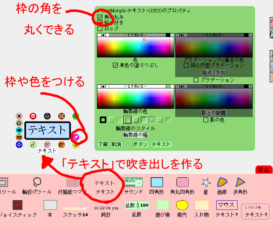Enable the 貼り付き checkbox
Image resolution: width=273 pixels, height=227 pixels.
100,23
